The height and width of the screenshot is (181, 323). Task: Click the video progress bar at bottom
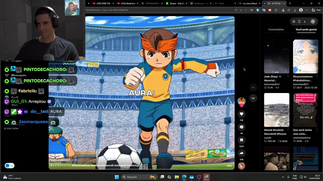coord(142,169)
